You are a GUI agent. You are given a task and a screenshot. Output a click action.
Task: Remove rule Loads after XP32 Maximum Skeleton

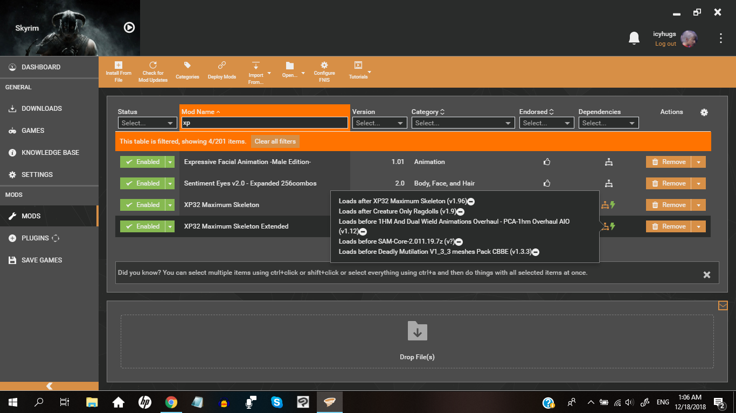[471, 202]
